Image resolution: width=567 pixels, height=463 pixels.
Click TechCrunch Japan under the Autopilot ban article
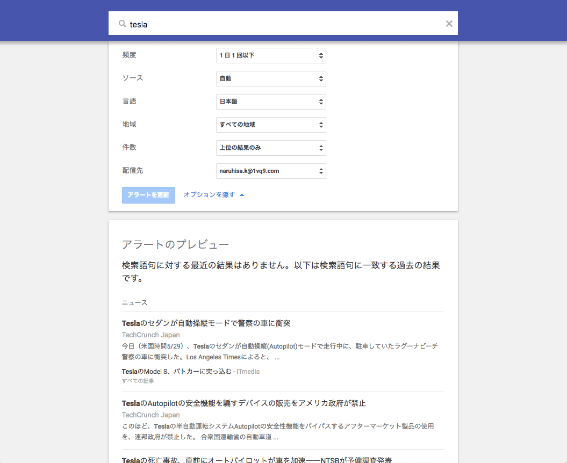point(151,415)
